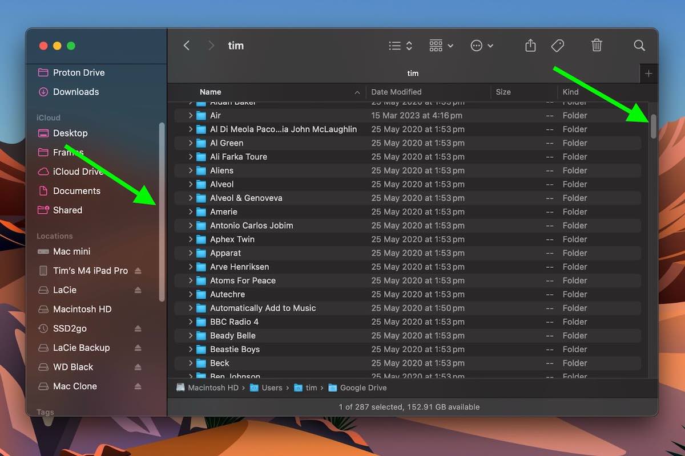Navigate back with the back arrow
This screenshot has width=685, height=456.
(187, 45)
